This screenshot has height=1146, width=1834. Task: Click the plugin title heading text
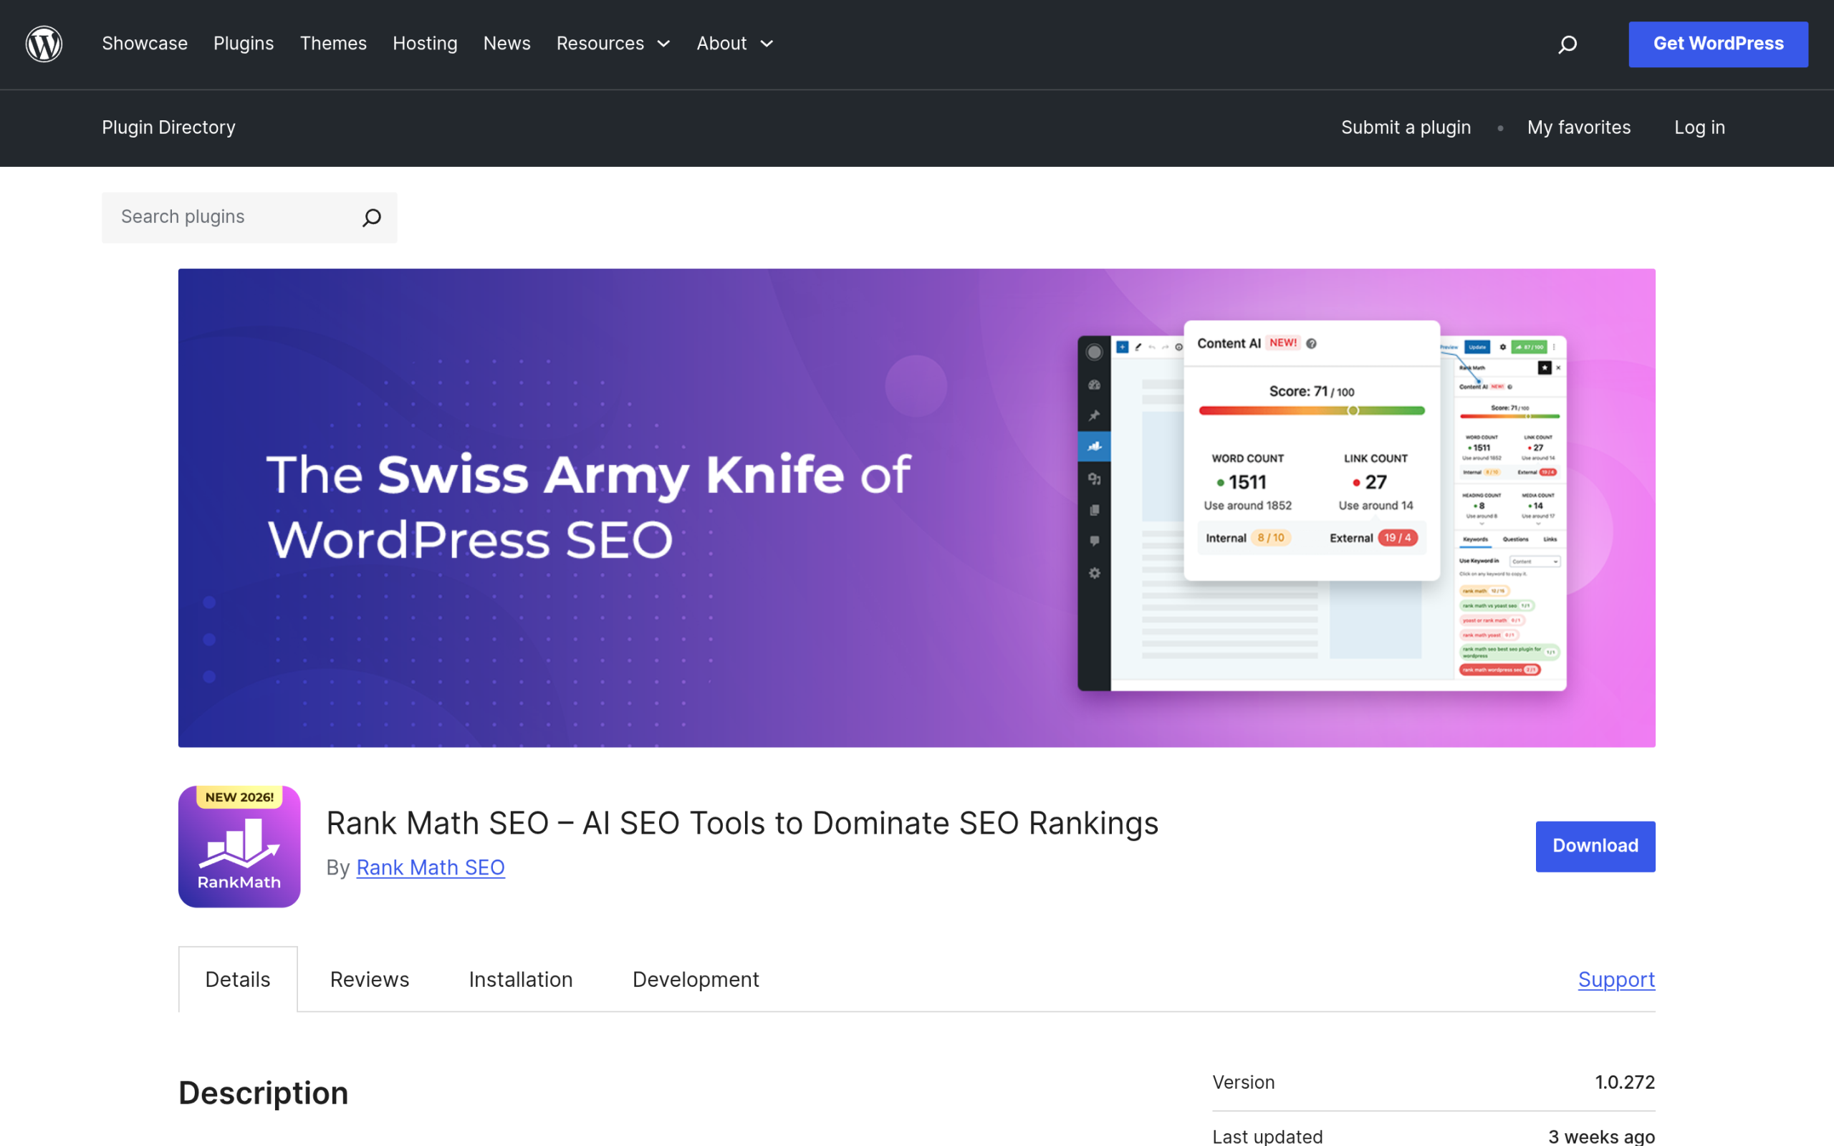pyautogui.click(x=742, y=823)
